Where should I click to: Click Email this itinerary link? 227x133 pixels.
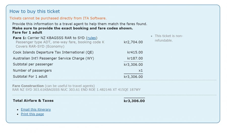[x=36, y=109]
